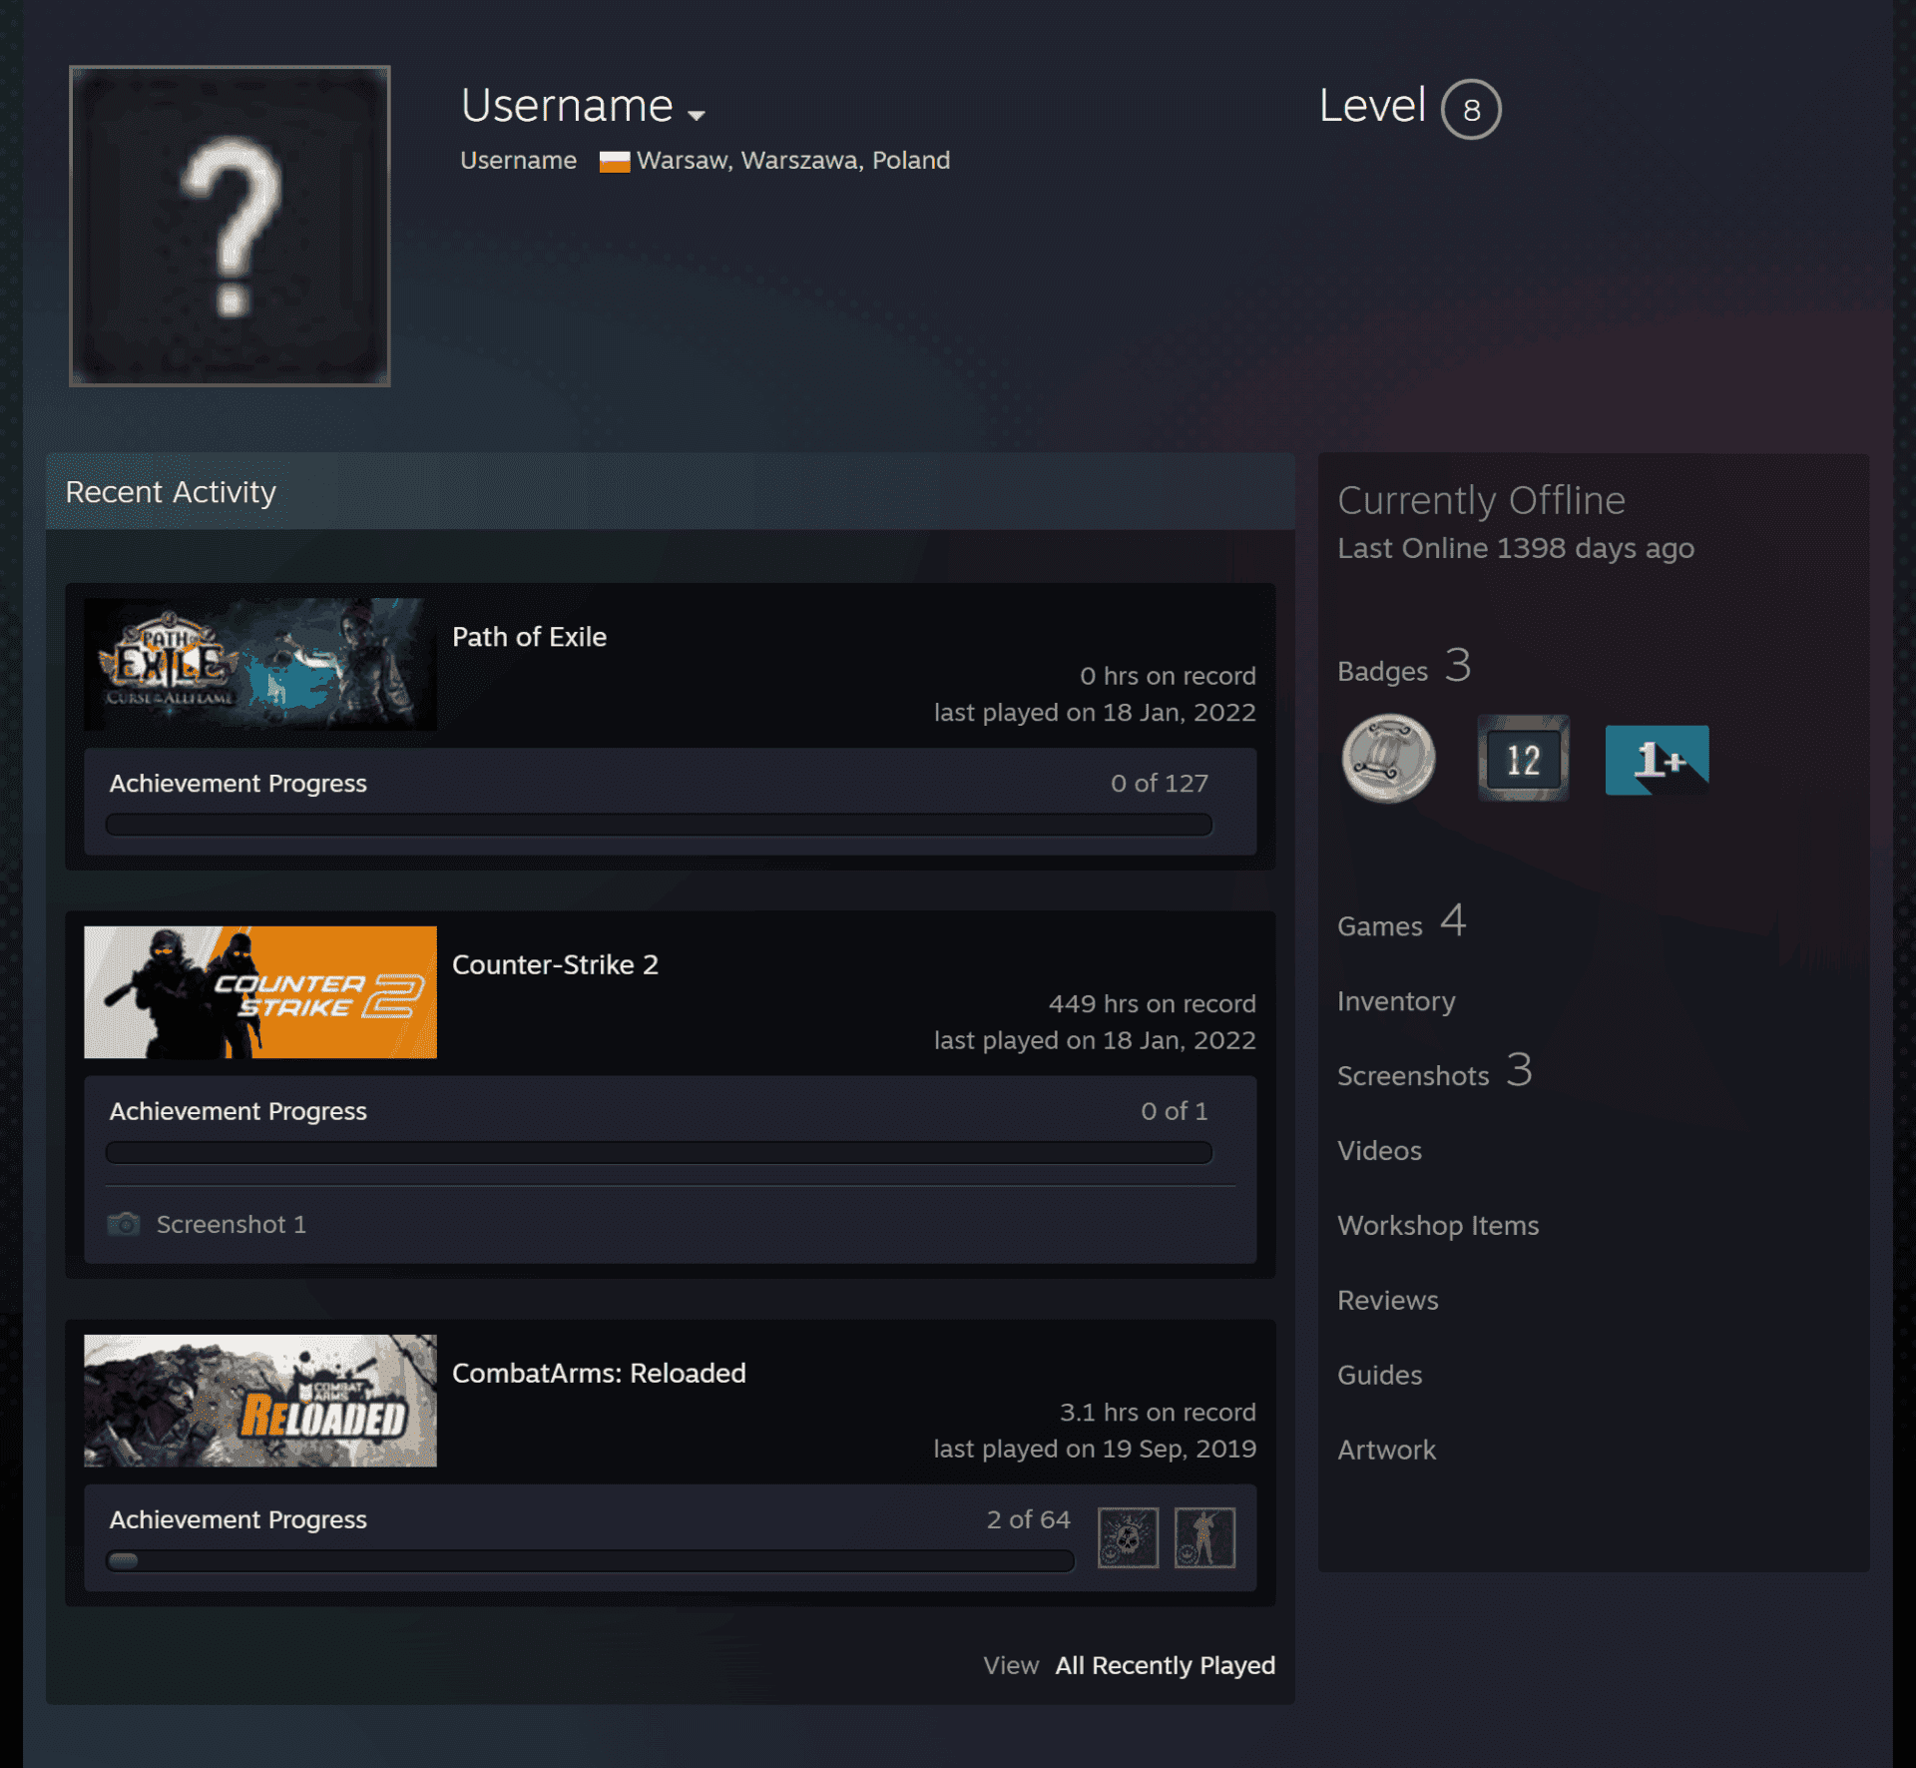Open the CombatArms: Reloaded game banner
Screen dimensions: 1916x1768
coord(260,1401)
